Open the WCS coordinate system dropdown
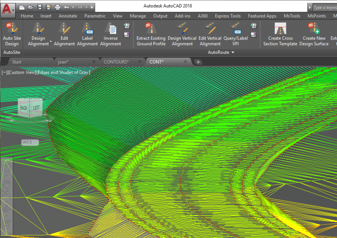This screenshot has height=238, width=337. click(30, 142)
